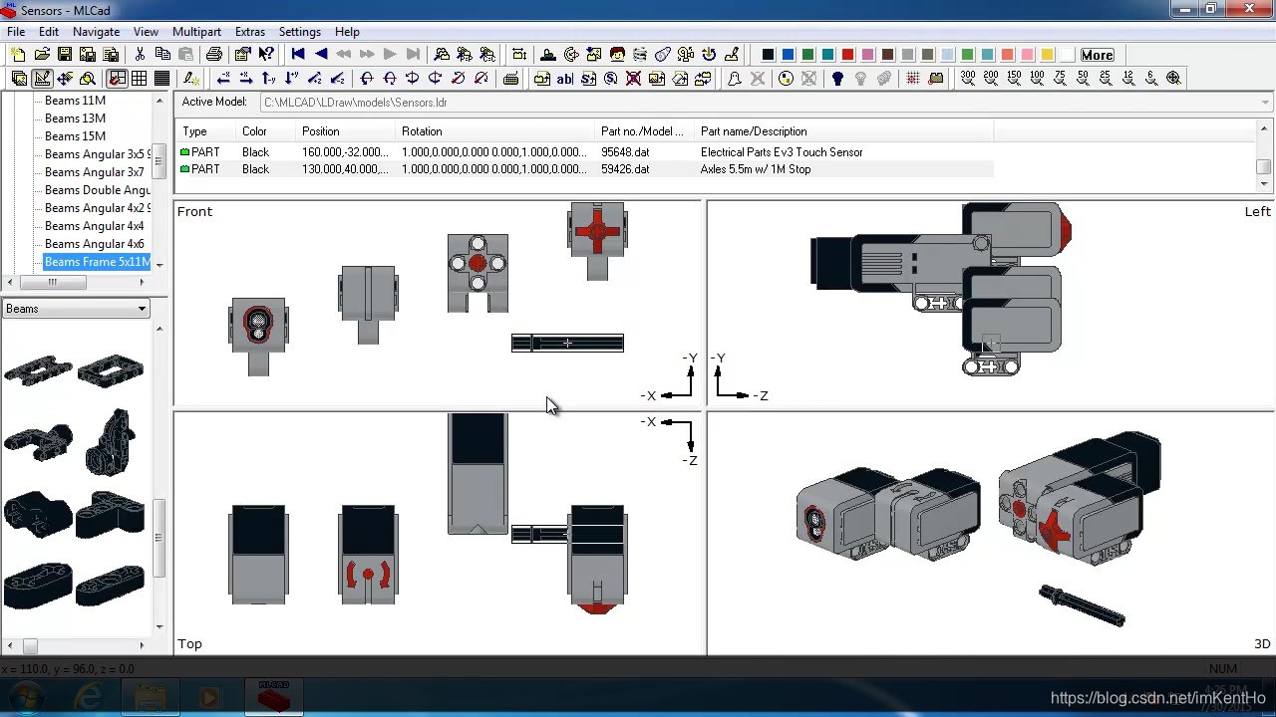Click the keyboard position entry icon

tap(511, 79)
